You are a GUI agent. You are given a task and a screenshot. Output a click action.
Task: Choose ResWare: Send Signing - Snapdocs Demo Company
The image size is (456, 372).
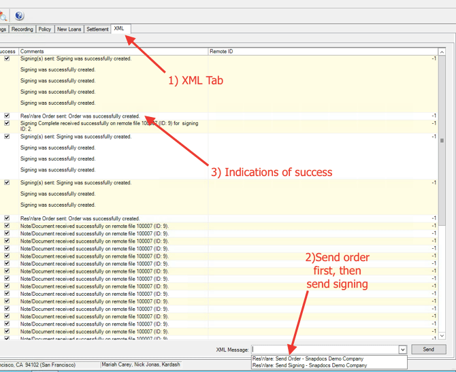point(310,365)
